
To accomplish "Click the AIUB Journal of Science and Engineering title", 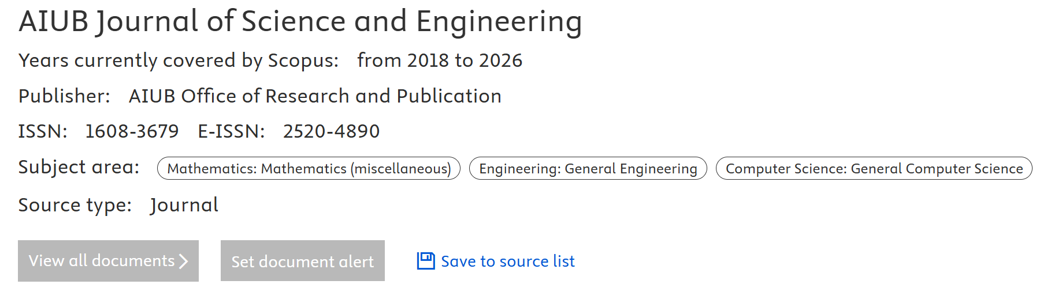I will pyautogui.click(x=300, y=22).
